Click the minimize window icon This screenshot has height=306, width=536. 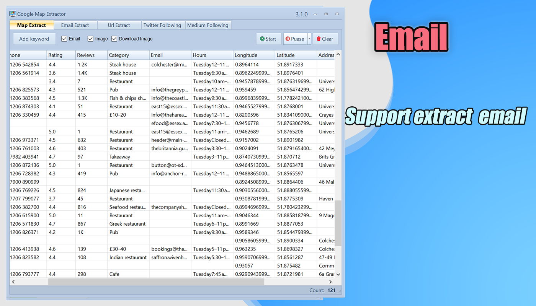316,14
